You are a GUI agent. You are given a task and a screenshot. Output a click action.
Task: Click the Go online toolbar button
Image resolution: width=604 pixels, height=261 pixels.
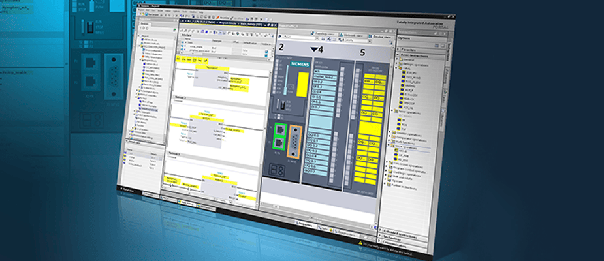223,18
